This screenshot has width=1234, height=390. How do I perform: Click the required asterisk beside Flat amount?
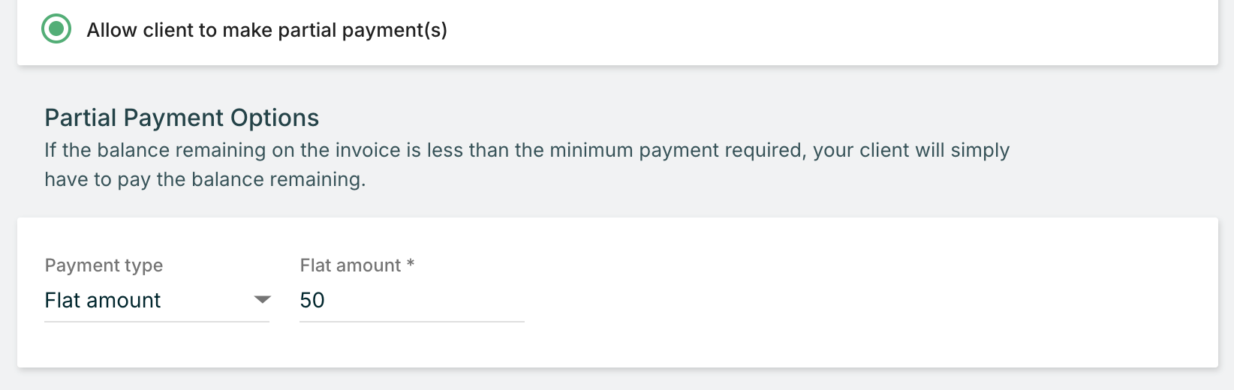411,264
